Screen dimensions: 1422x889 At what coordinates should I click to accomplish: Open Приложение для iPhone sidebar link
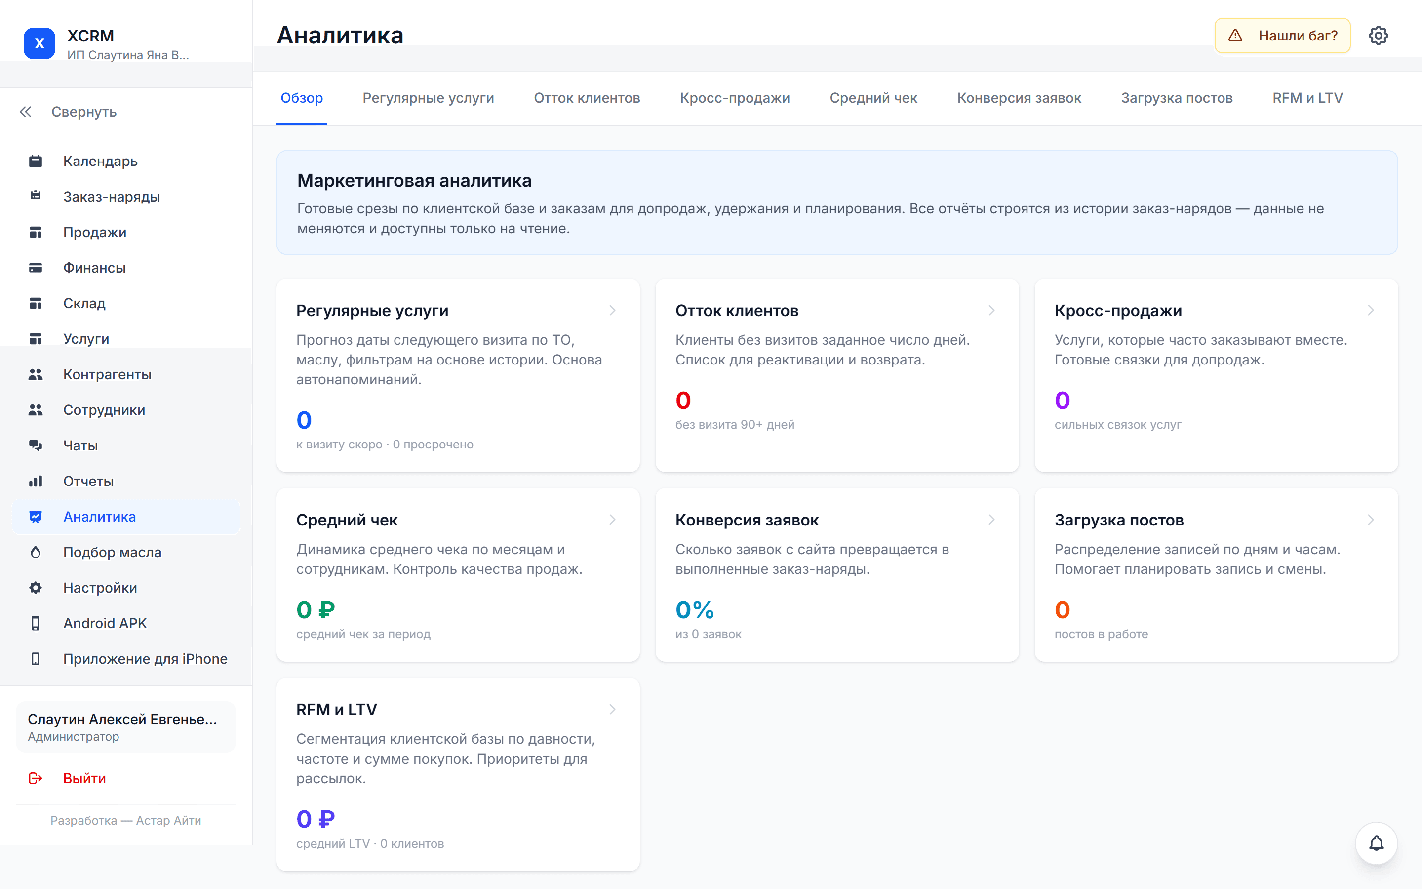tap(126, 659)
